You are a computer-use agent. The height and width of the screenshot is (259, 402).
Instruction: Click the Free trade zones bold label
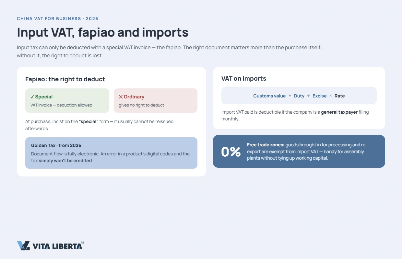tap(266, 145)
